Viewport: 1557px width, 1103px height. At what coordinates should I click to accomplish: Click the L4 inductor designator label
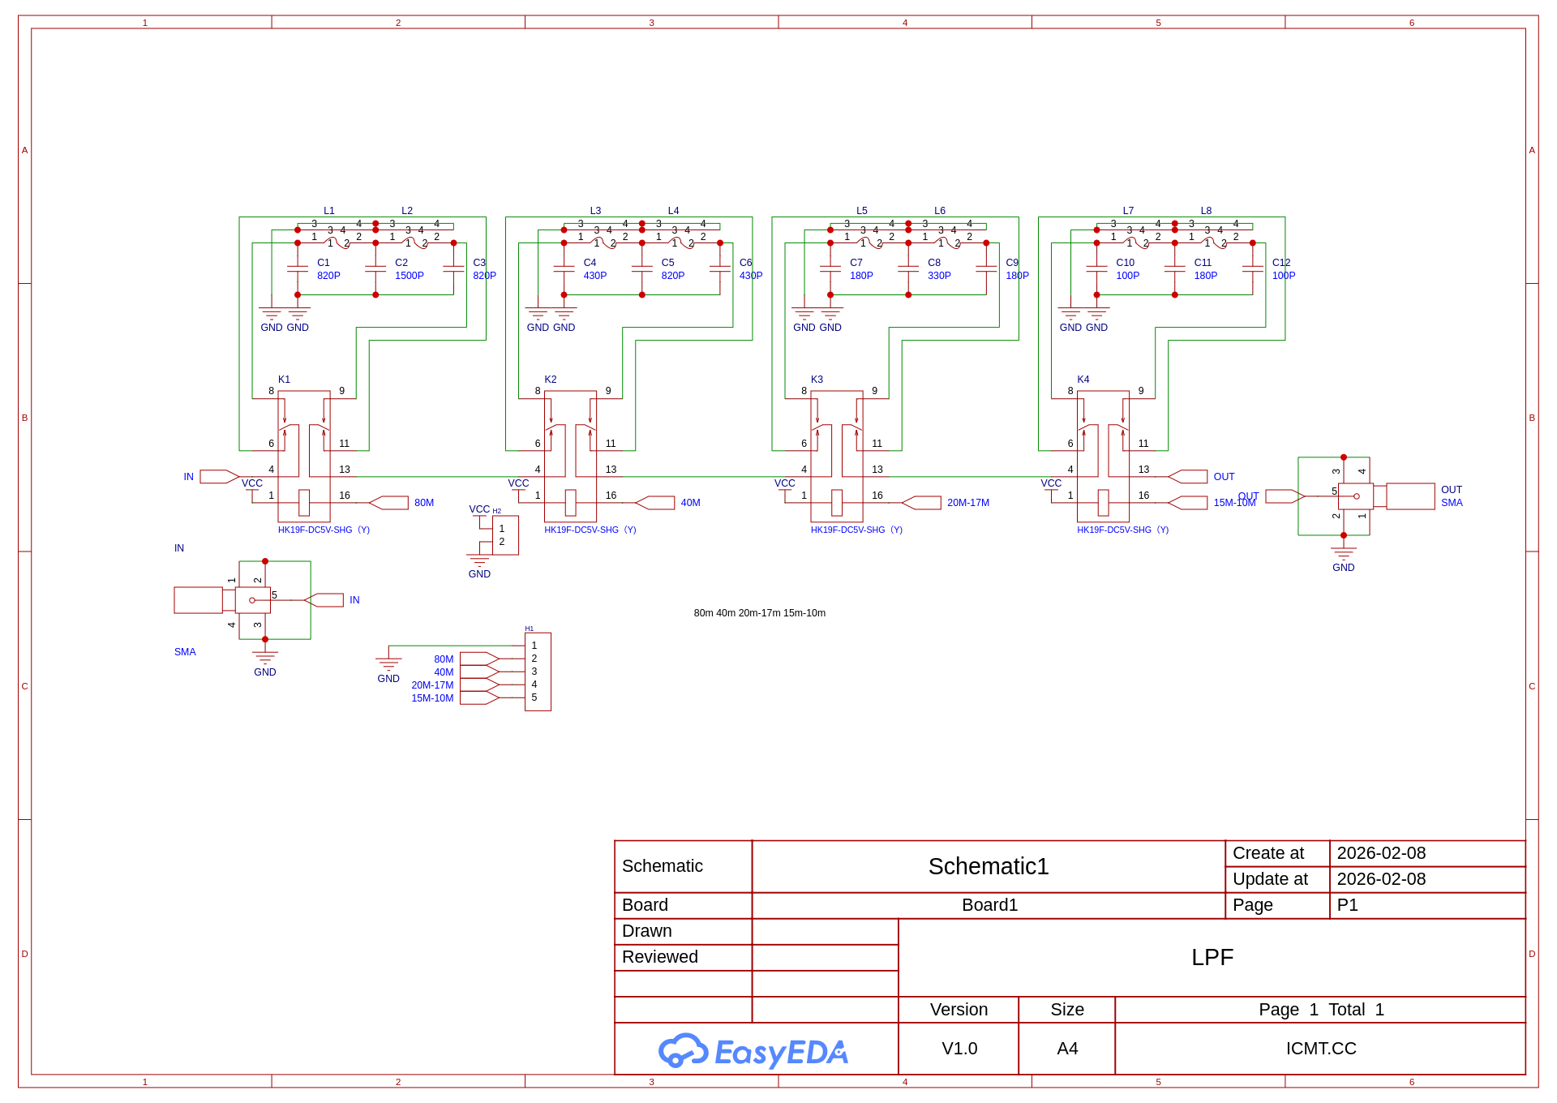point(673,211)
